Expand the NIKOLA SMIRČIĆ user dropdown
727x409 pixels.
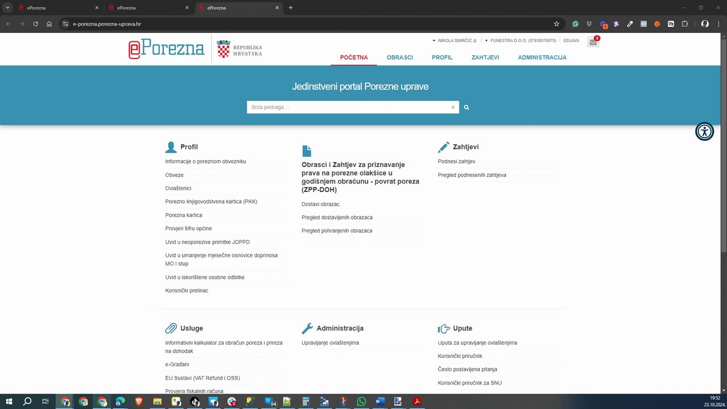click(454, 41)
